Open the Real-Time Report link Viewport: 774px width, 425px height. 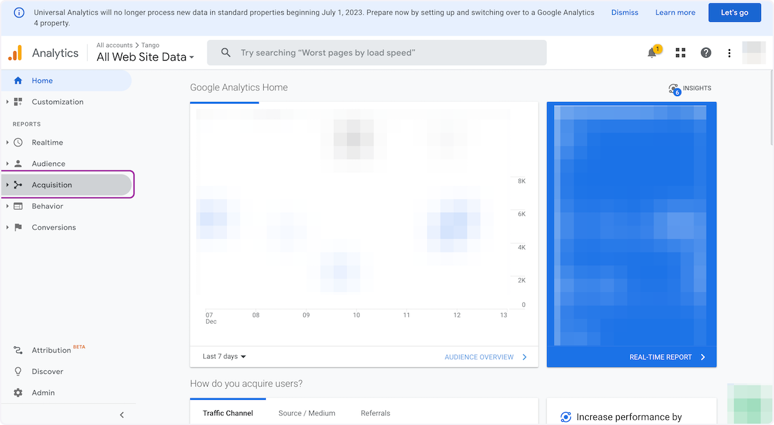667,357
